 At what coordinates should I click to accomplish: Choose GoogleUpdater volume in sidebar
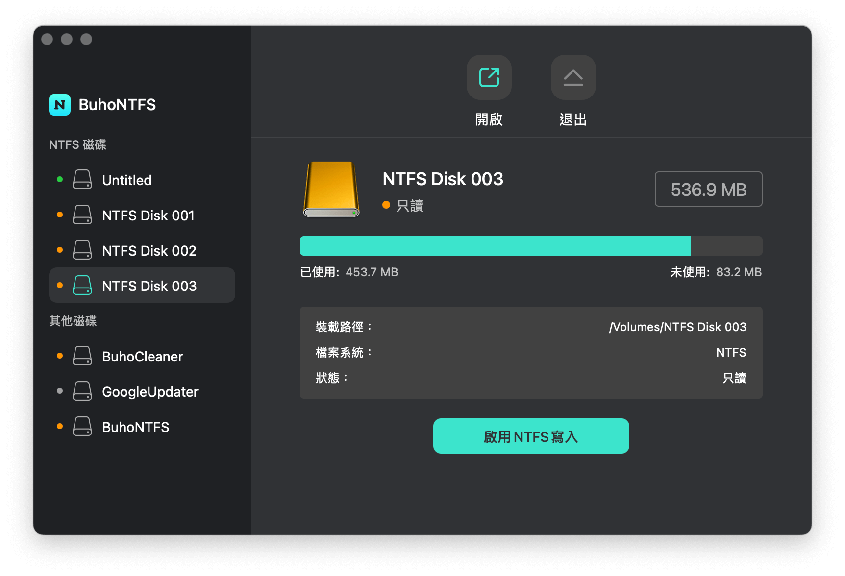(x=142, y=391)
